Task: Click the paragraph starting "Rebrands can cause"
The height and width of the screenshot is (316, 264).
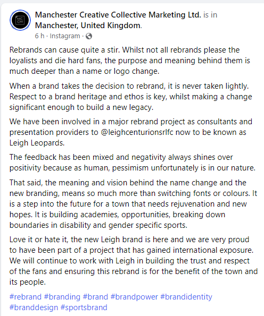Action: tap(130, 61)
